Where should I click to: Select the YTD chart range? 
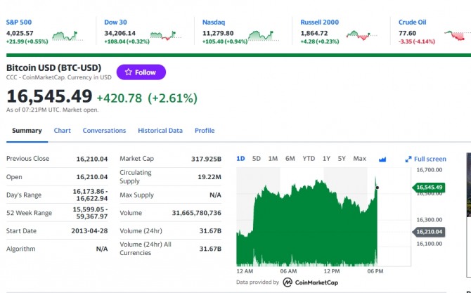[309, 159]
